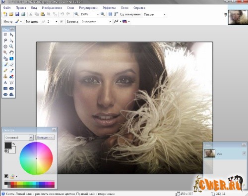Select the Recolor tool

coord(11,77)
